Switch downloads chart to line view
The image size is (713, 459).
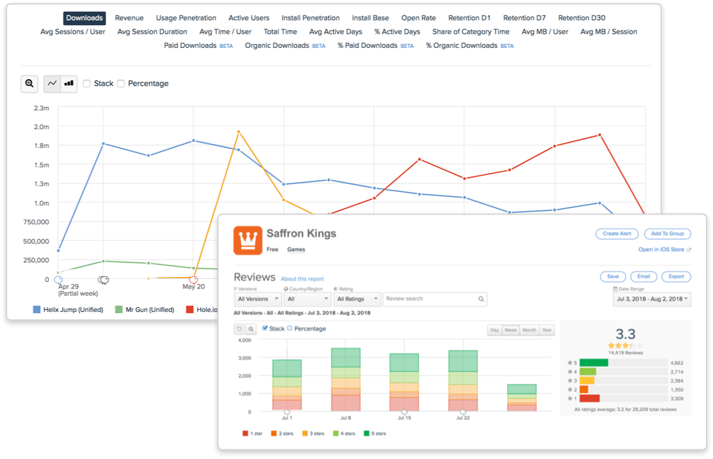click(53, 84)
